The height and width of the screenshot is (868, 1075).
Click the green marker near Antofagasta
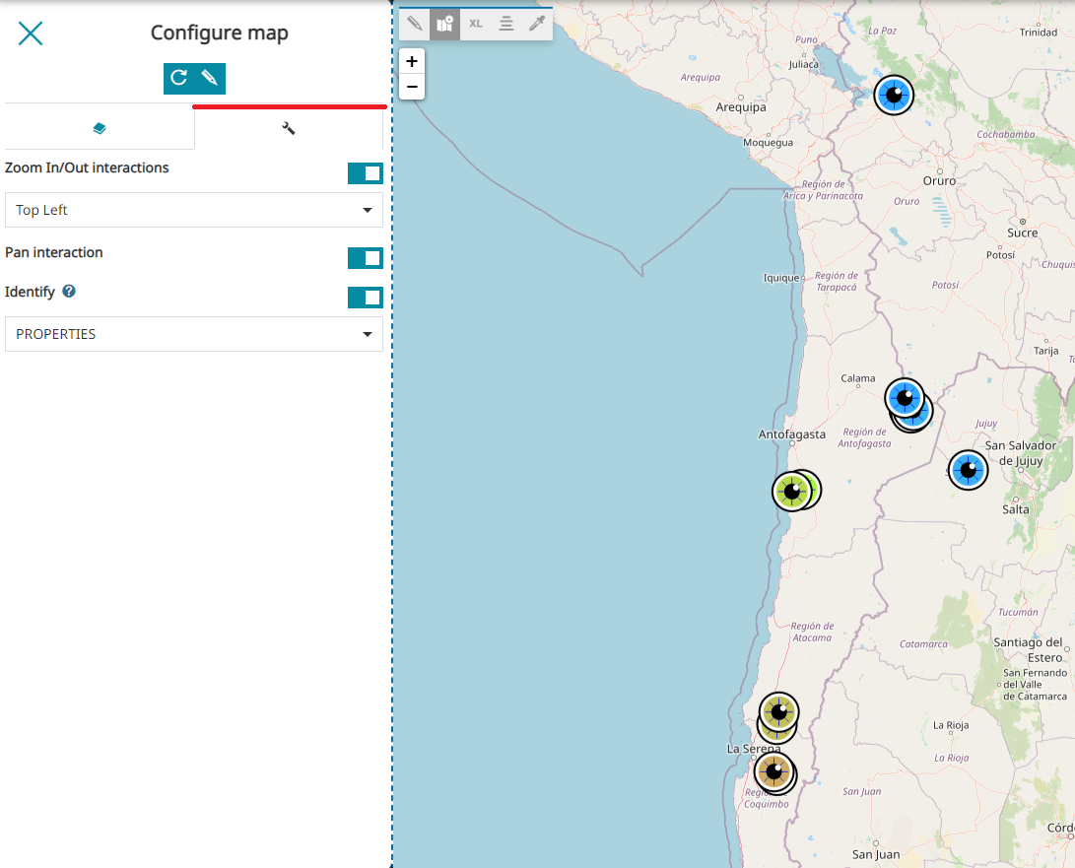[791, 492]
